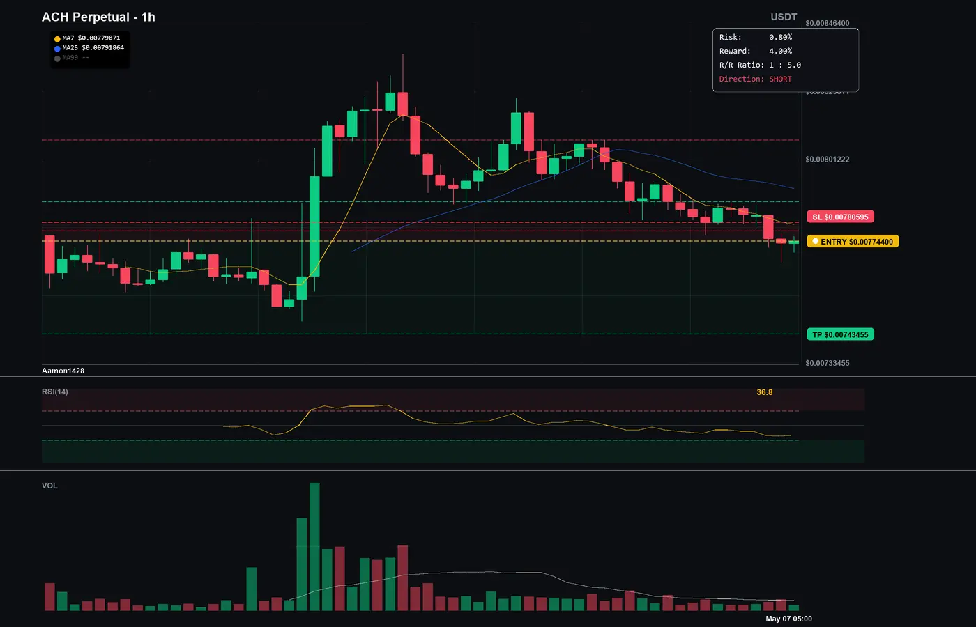Click the Direction: SHORT line
976x627 pixels.
pos(756,79)
